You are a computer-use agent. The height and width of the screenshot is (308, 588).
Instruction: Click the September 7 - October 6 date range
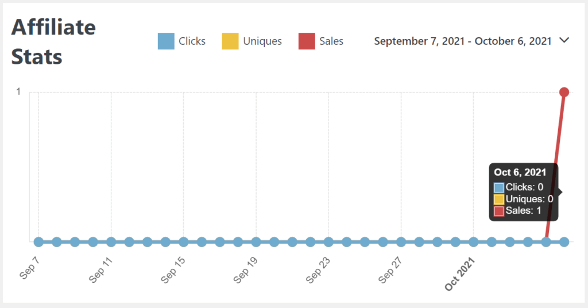tap(462, 41)
